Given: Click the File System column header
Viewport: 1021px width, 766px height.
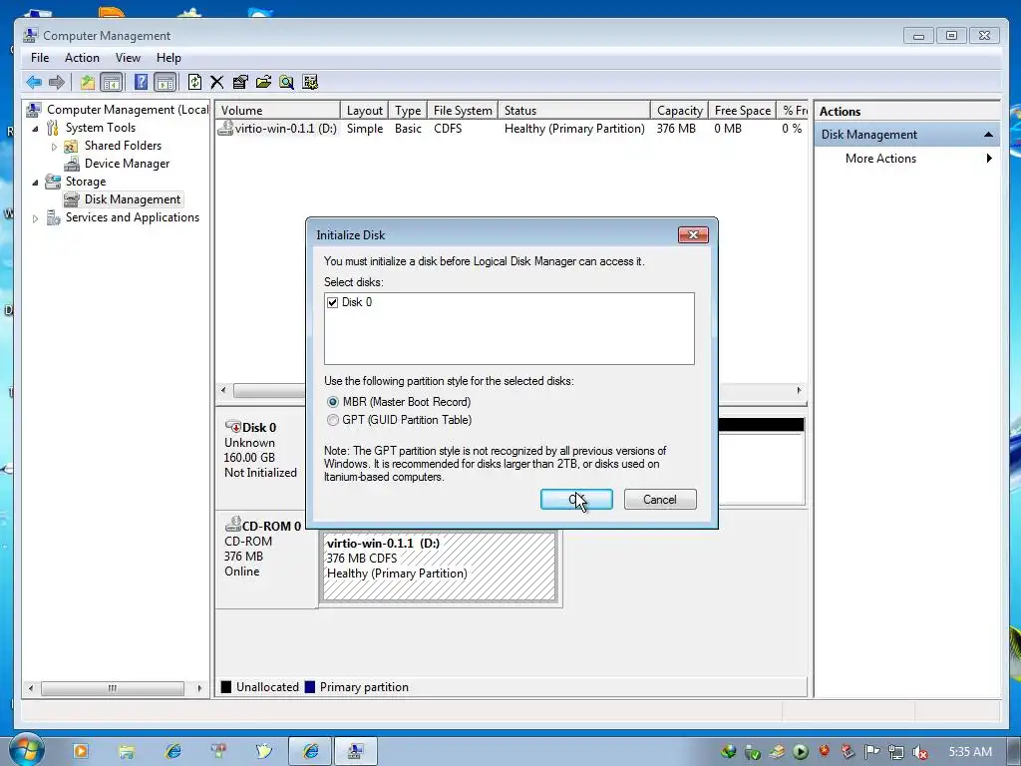Looking at the screenshot, I should point(463,111).
